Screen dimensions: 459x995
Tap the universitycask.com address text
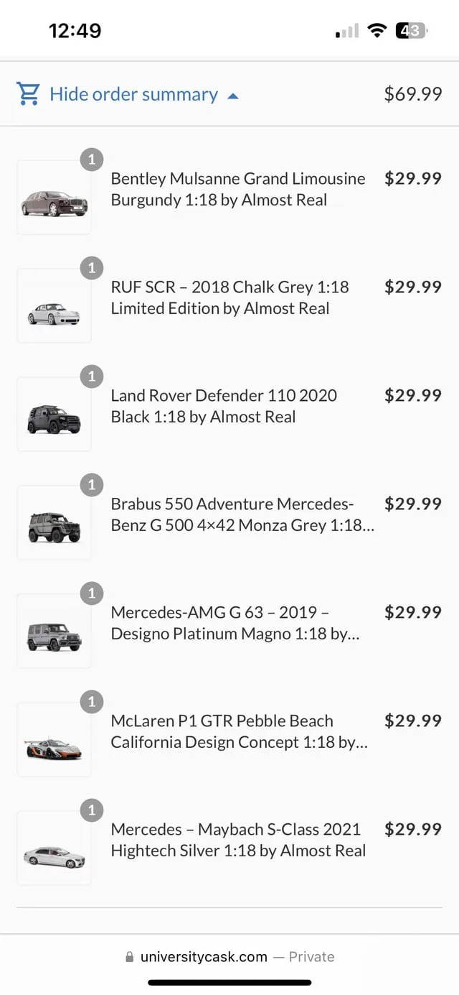[204, 957]
